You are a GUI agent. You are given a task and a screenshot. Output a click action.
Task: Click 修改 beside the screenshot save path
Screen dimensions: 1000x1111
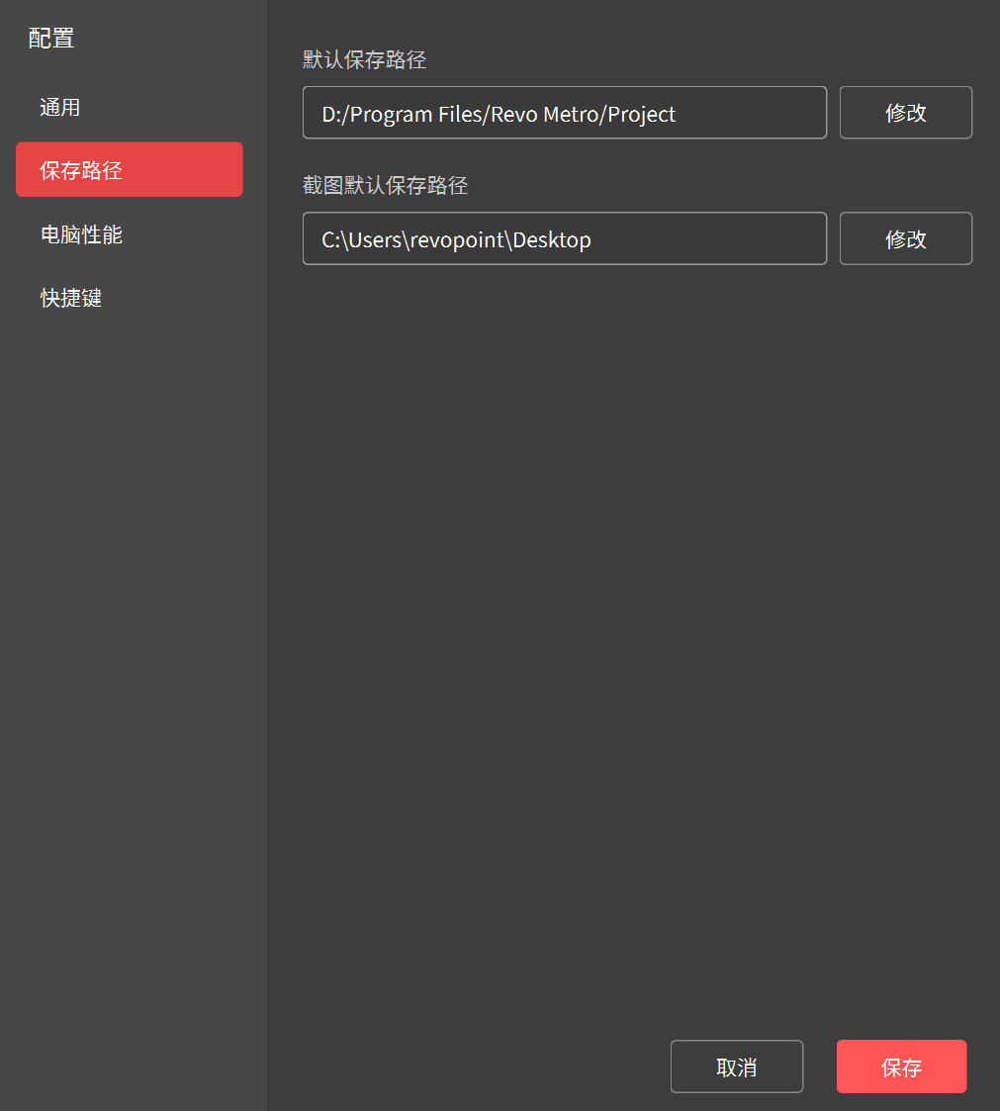click(905, 238)
